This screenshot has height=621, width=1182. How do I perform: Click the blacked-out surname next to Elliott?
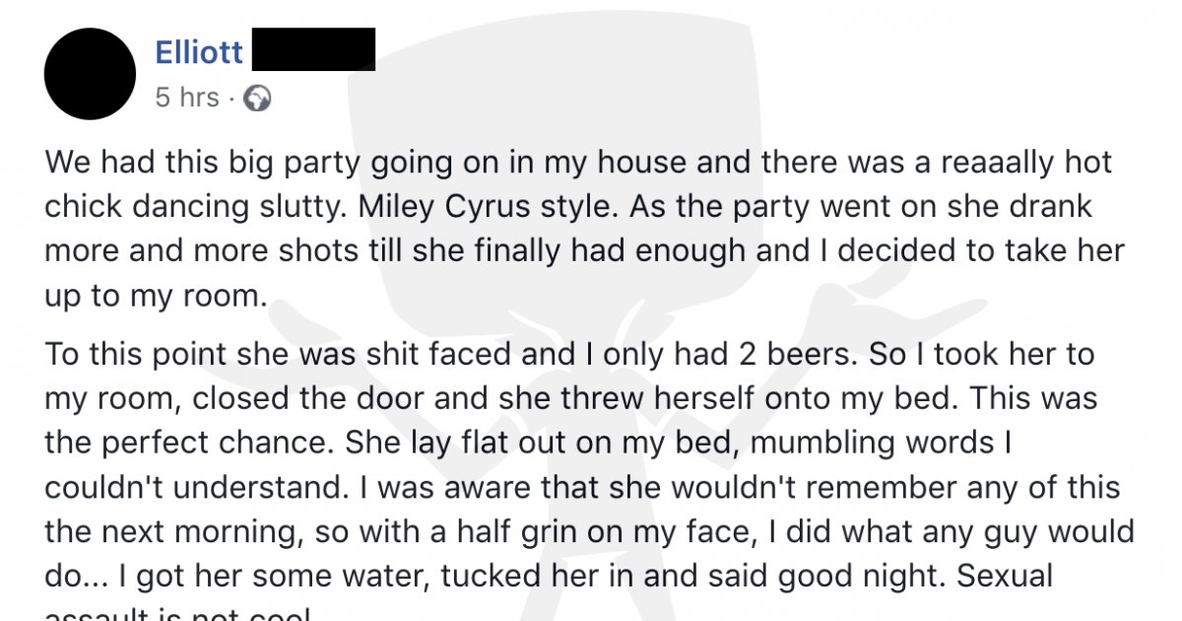313,49
